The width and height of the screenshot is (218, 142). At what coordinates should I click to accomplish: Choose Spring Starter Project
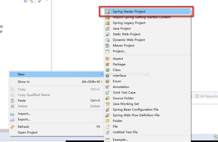point(147,12)
